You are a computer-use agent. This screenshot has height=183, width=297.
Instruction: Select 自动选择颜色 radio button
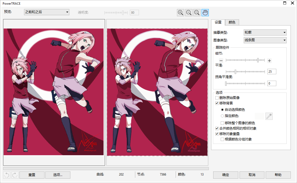click(222, 110)
